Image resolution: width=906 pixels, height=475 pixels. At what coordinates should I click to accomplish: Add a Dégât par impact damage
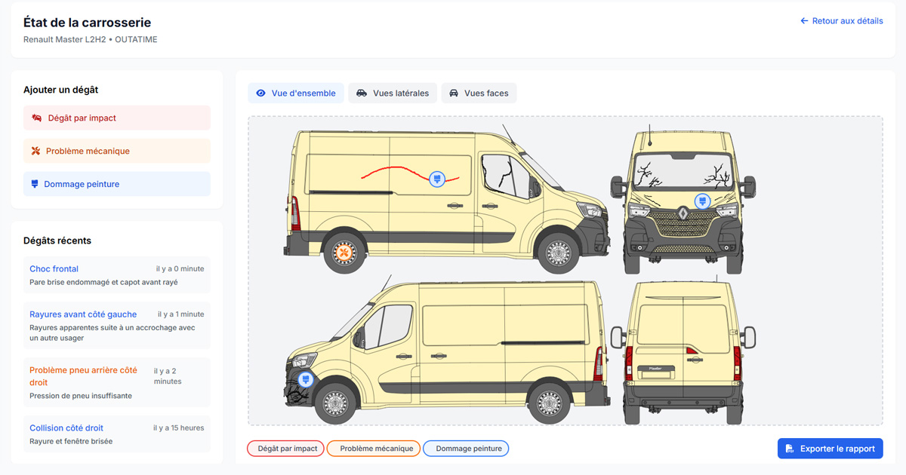[117, 118]
